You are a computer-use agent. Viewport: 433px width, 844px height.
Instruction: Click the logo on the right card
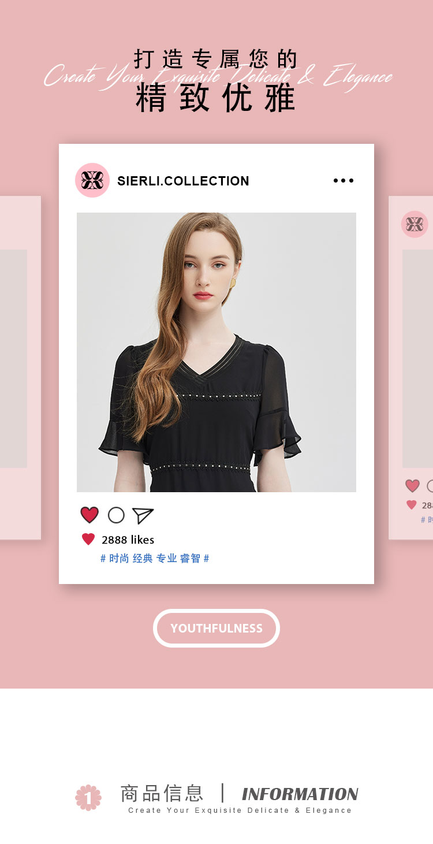[x=415, y=224]
